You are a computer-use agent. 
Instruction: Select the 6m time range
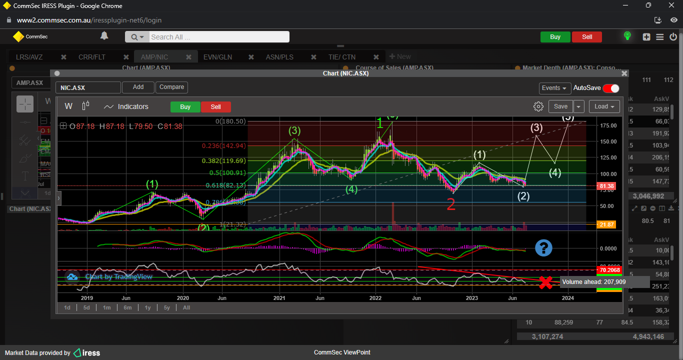point(127,307)
